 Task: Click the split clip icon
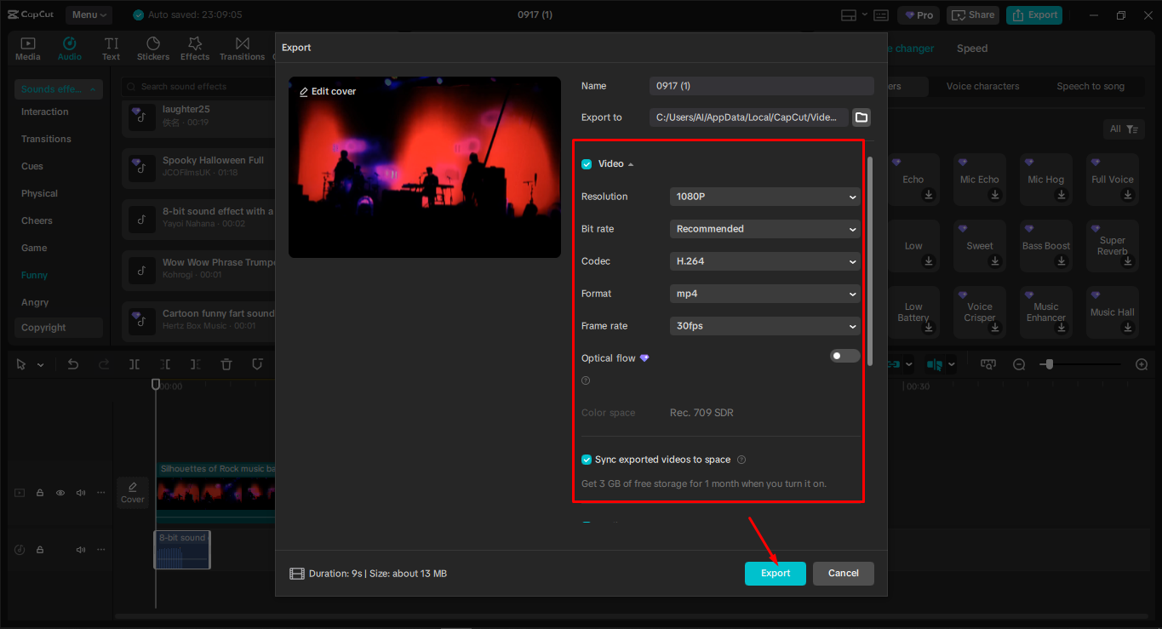coord(134,364)
